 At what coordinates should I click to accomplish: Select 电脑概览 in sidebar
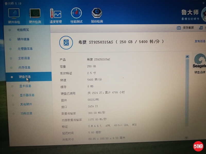tap(23, 30)
